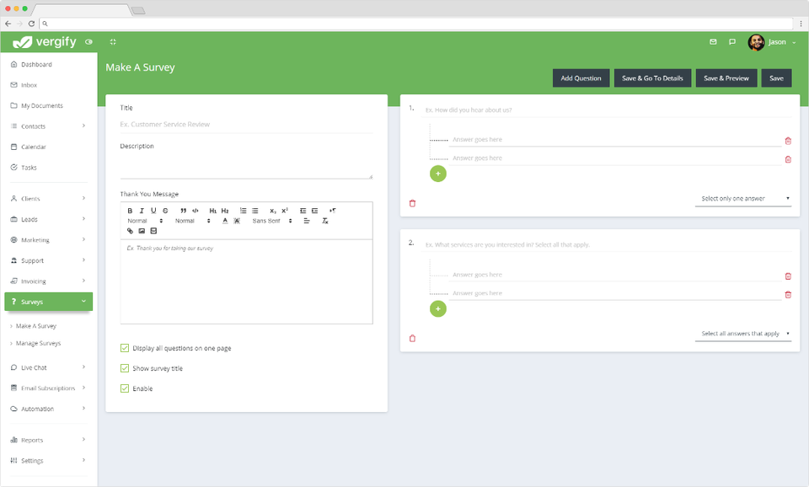Expand the Marketing sidebar section
The image size is (809, 487).
[49, 240]
